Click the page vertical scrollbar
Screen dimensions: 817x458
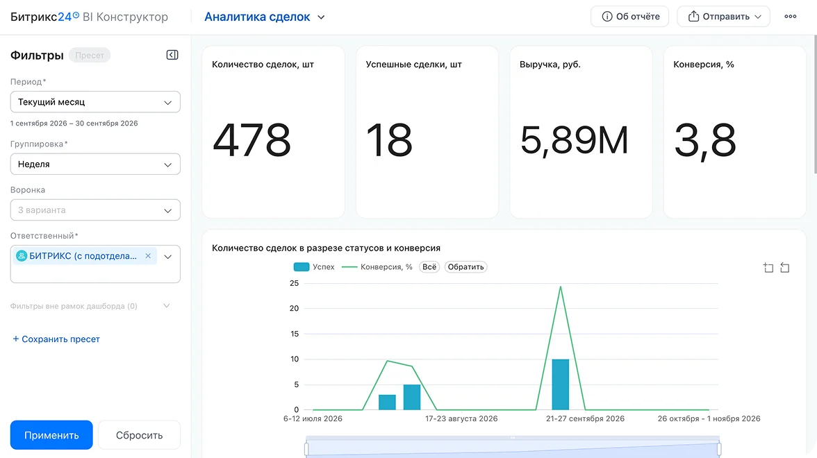[814, 104]
